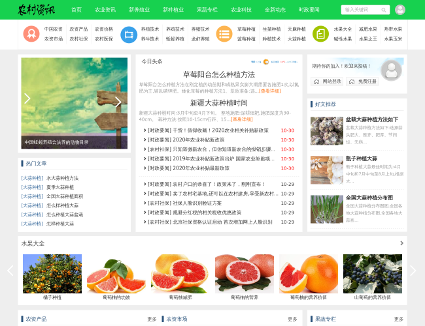Expand 水果大全 section with chevron

pos(401,243)
